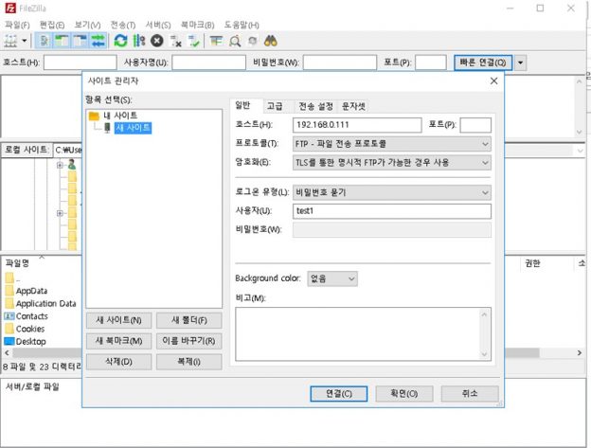Viewport: 591px width, 448px height.
Task: Open the 도움말(H) menu
Action: (x=242, y=25)
